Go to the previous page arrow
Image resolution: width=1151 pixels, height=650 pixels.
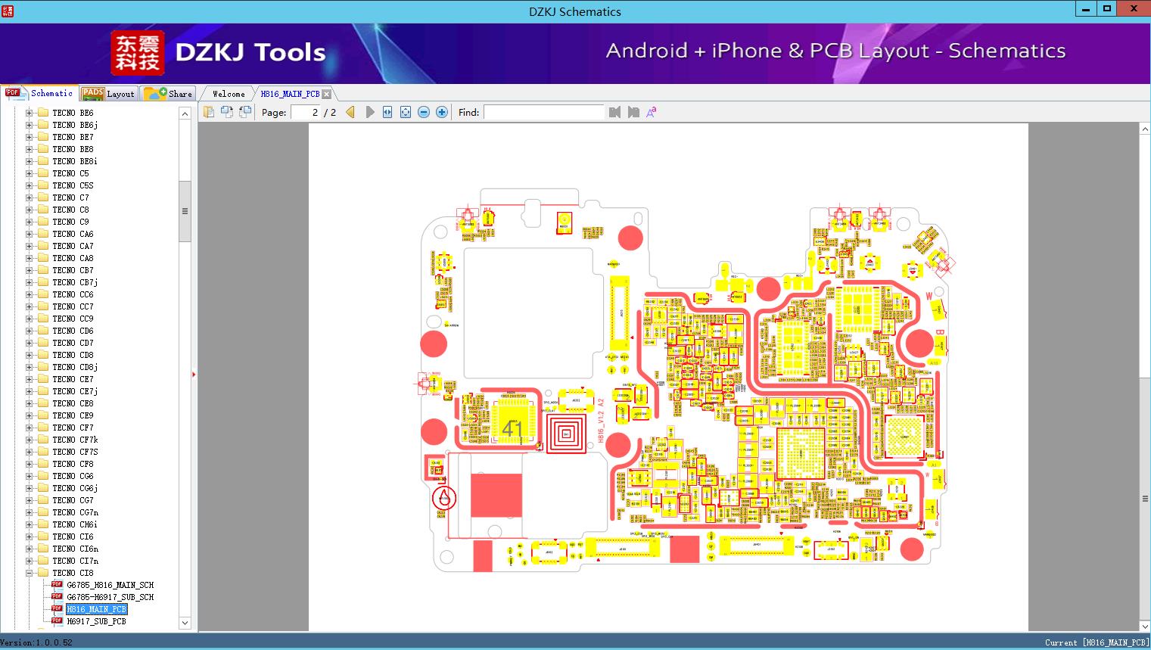tap(350, 112)
